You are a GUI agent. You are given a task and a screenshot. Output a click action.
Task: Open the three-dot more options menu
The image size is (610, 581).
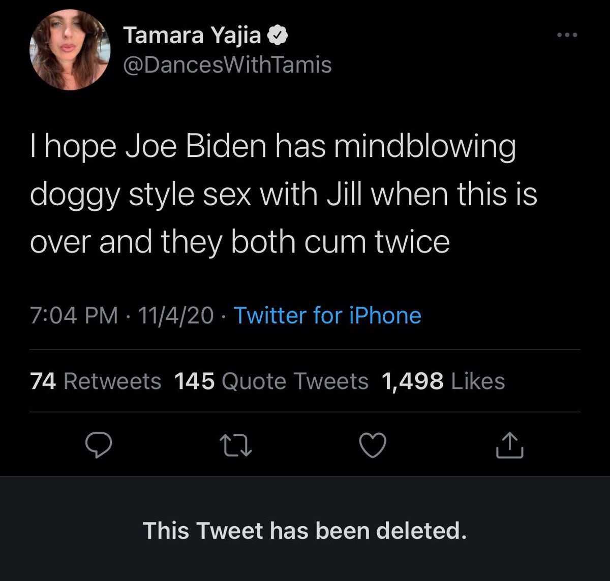tap(567, 36)
